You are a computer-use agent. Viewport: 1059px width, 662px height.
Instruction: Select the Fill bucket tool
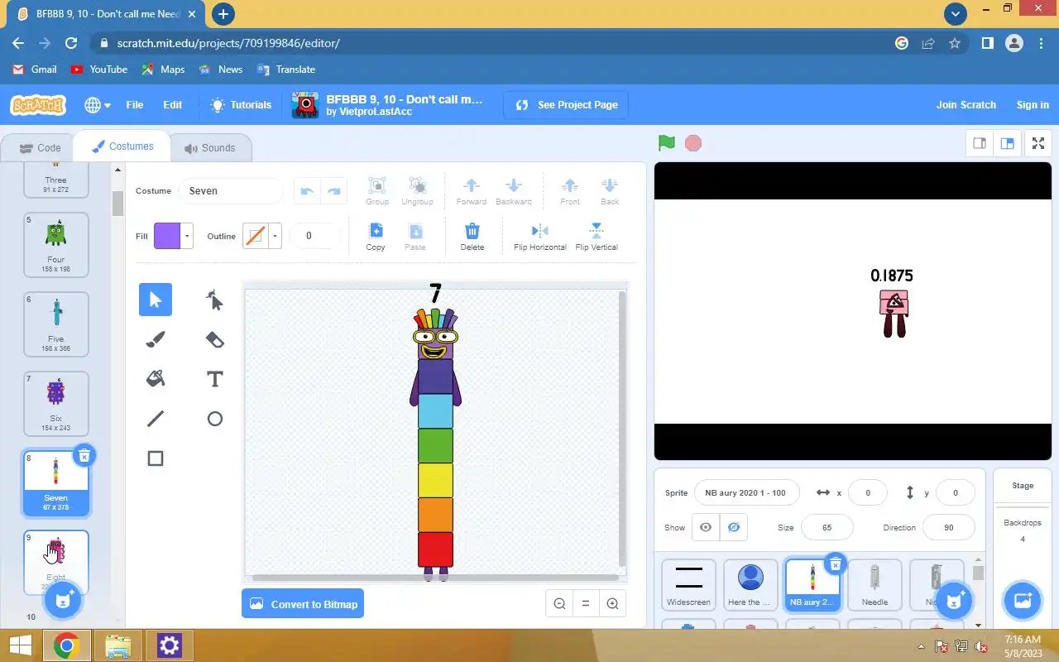(x=156, y=379)
